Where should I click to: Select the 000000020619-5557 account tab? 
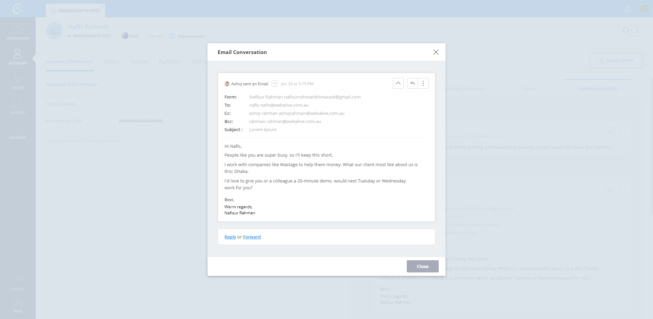coord(76,11)
